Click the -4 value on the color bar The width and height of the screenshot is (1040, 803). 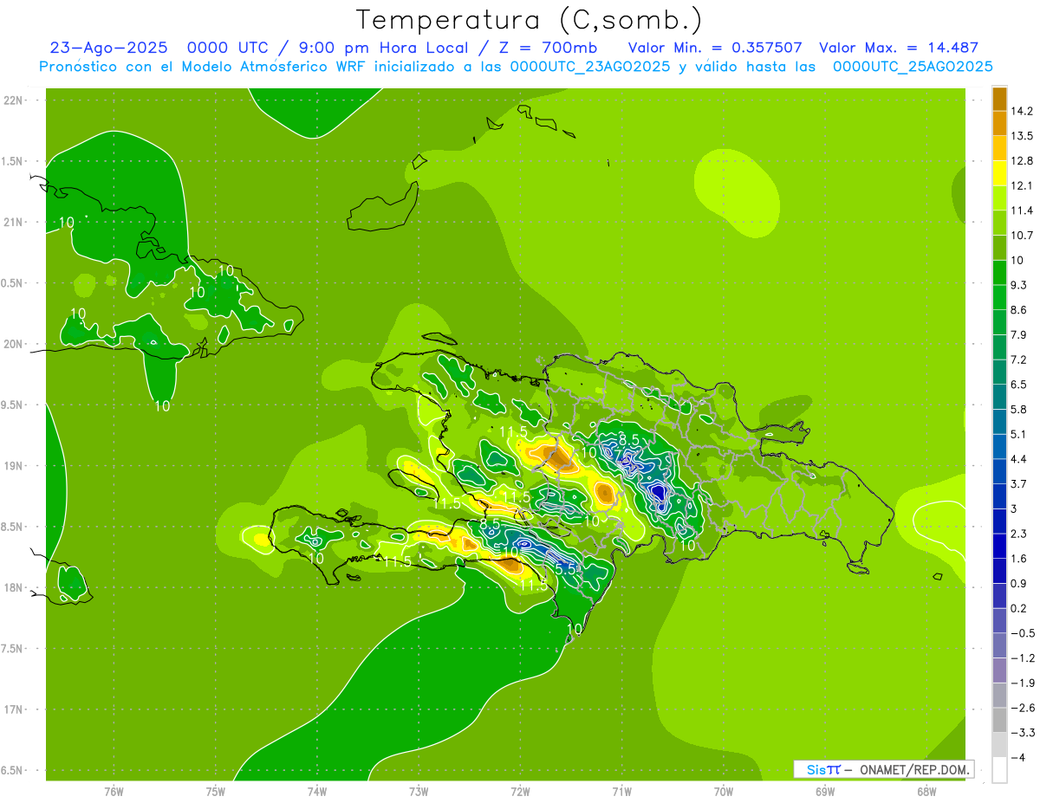click(x=1017, y=757)
